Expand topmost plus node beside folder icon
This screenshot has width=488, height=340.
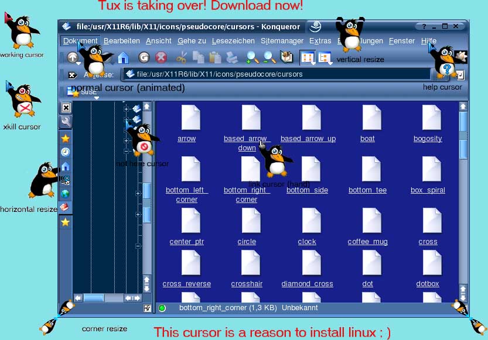coord(126,109)
